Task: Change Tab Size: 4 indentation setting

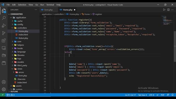Action: 142,95
